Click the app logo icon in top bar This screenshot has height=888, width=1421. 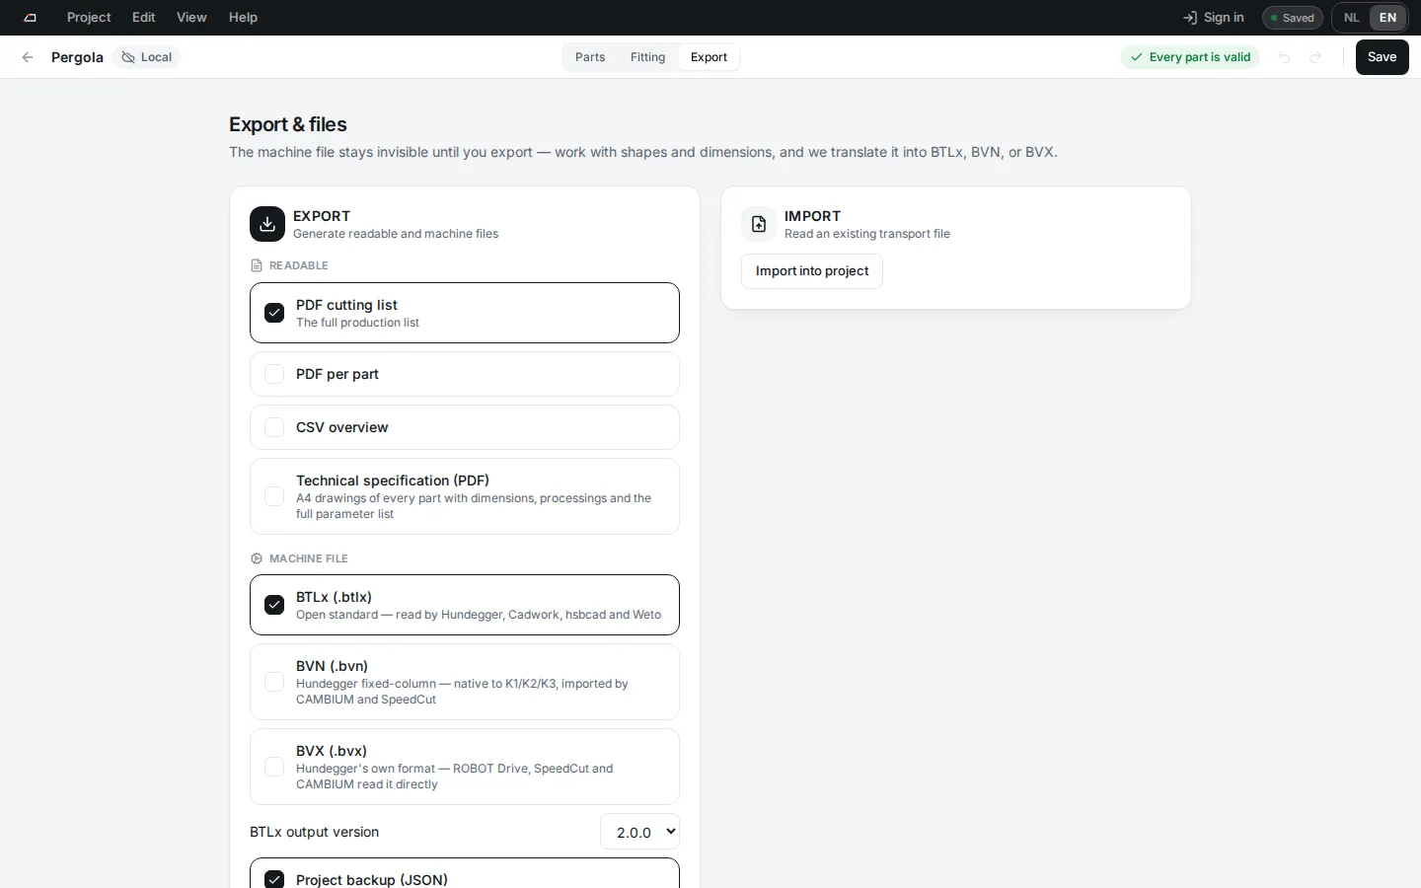coord(31,18)
